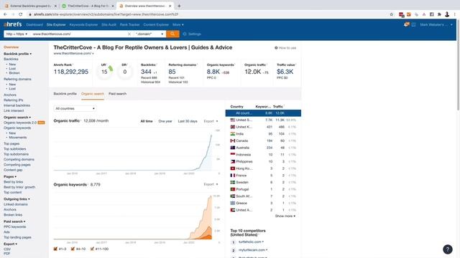
Task: Click the browser back arrow
Action: click(5, 14)
